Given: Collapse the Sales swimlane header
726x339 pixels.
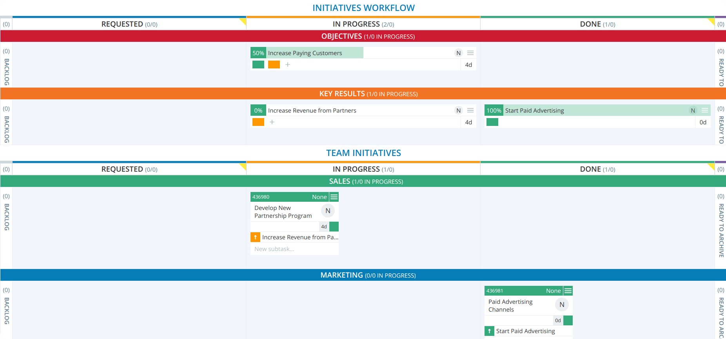Looking at the screenshot, I should coord(366,181).
